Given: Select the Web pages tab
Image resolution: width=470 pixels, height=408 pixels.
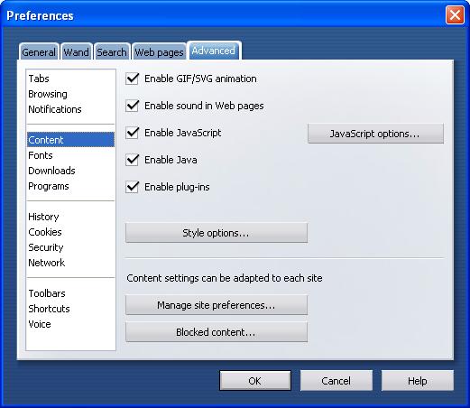Looking at the screenshot, I should point(159,52).
